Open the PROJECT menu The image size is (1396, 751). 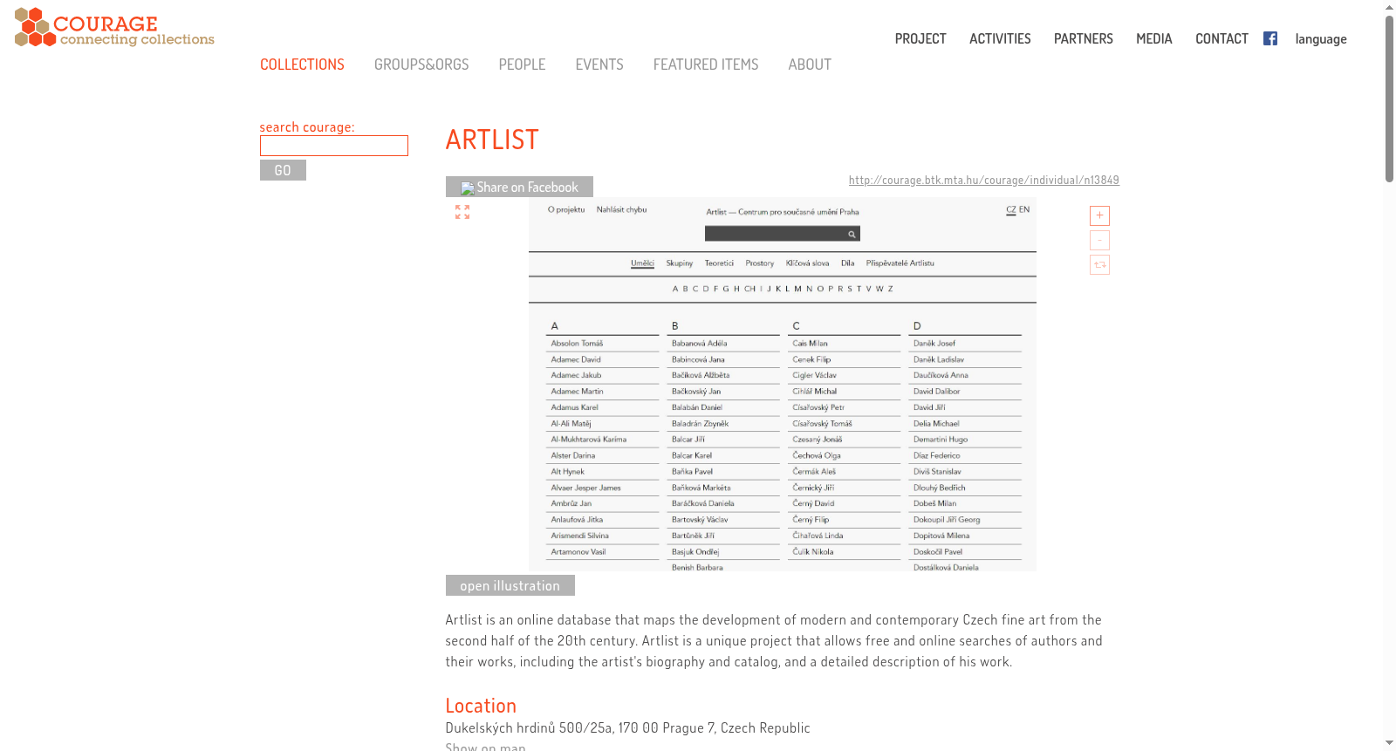click(x=920, y=38)
